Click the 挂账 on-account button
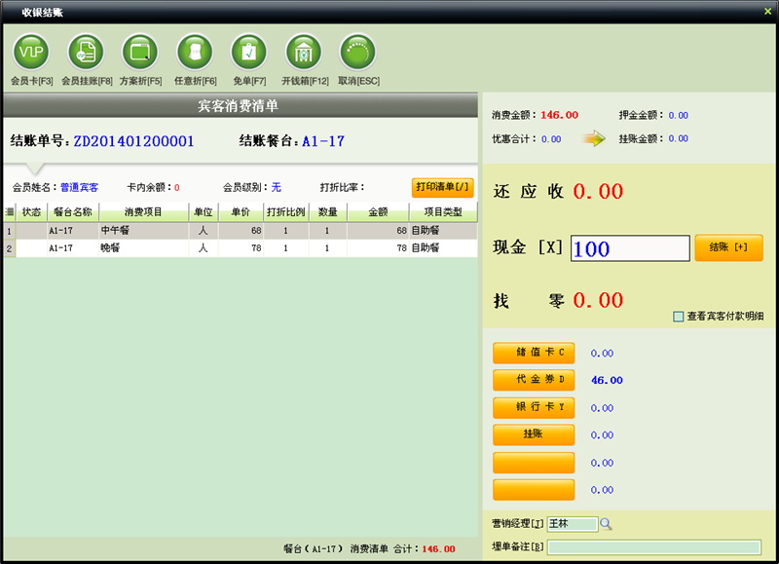This screenshot has width=779, height=564. click(534, 434)
